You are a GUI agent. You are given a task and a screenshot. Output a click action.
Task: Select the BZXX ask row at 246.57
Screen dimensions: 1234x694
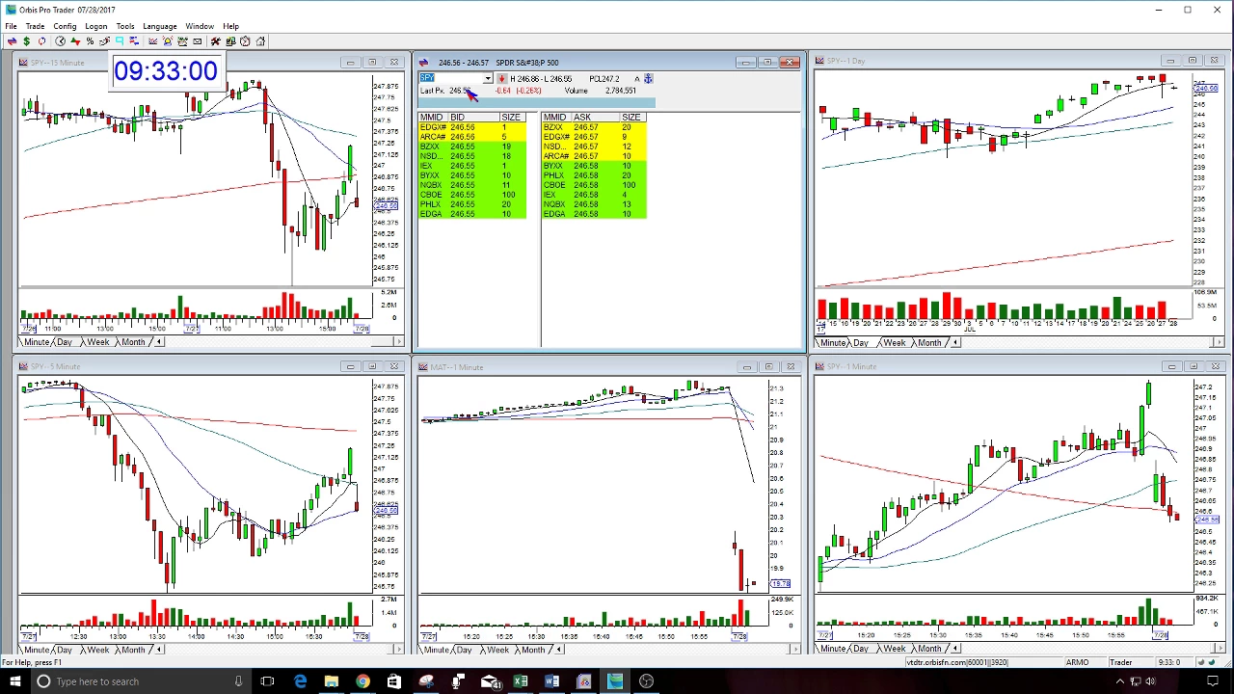coord(594,127)
